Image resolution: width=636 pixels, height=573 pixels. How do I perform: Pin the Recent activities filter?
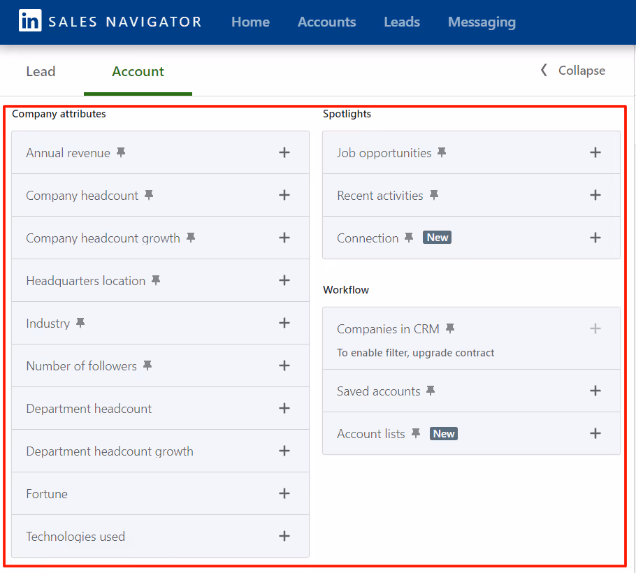434,194
